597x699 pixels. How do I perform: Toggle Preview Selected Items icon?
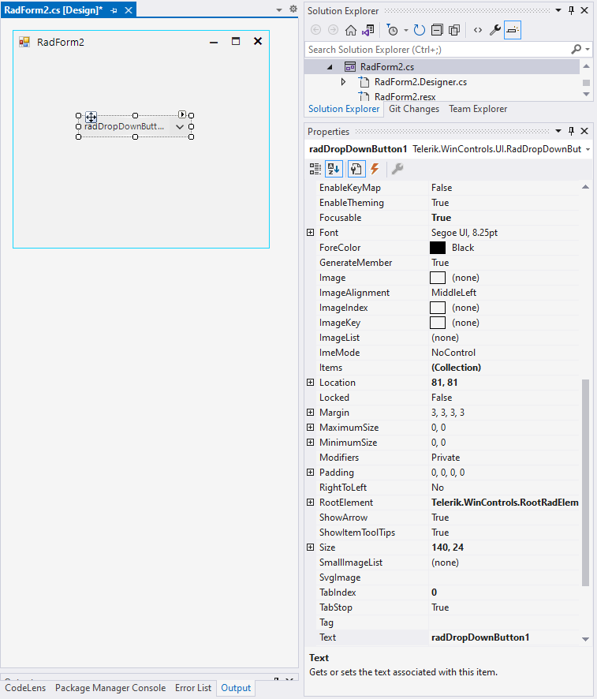point(513,30)
